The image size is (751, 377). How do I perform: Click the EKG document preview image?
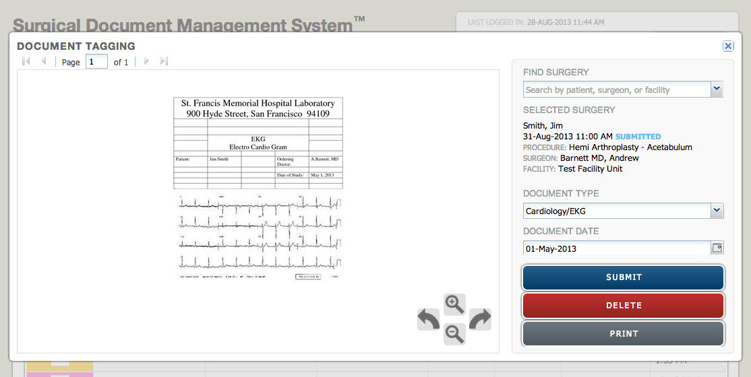click(258, 189)
